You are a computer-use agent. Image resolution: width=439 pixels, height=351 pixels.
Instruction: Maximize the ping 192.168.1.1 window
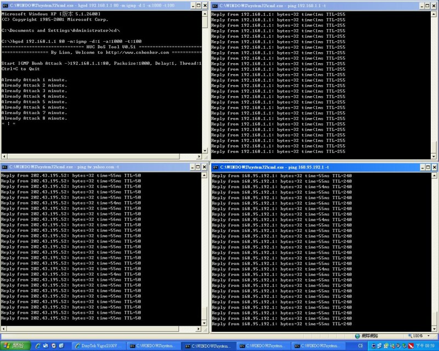tap(427, 5)
